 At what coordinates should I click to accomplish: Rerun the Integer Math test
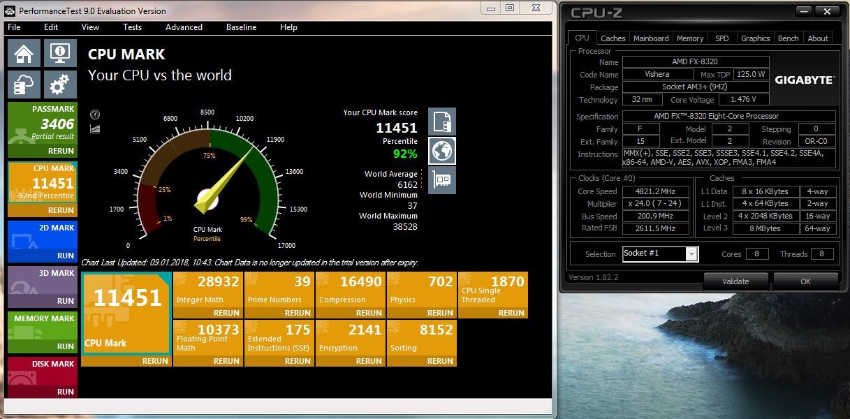pos(226,313)
